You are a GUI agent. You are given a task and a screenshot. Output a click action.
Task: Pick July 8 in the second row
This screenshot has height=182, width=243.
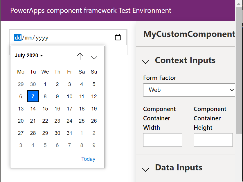45,96
